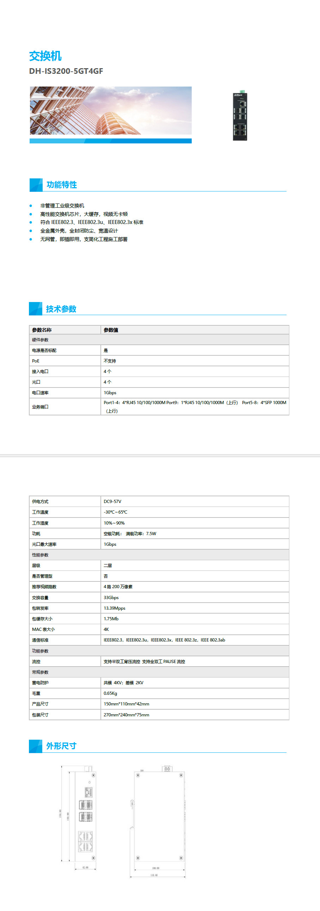Click the 工作温度 value -30℃~65℃

(115, 512)
